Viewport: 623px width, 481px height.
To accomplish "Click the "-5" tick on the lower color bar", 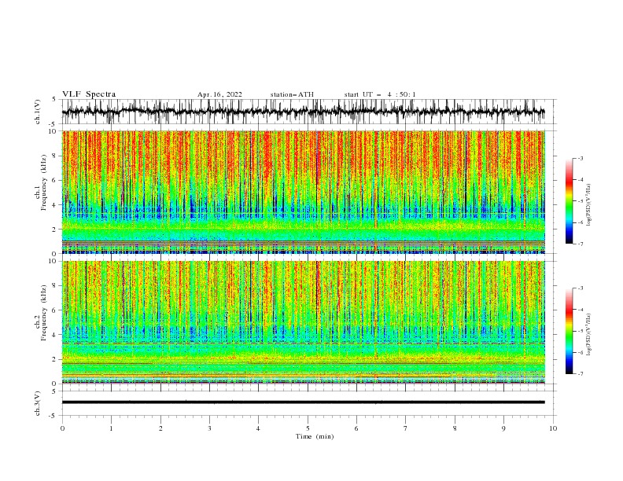I will [x=581, y=331].
